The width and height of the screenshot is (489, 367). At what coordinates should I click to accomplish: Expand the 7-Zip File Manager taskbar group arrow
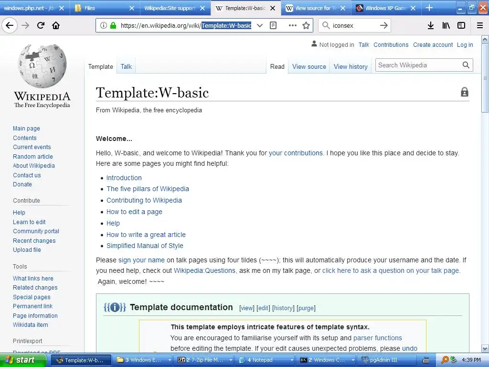231,360
